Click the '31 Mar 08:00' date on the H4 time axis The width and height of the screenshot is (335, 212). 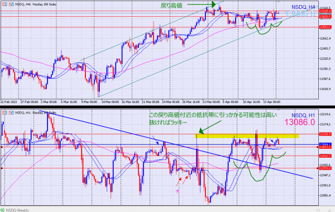pos(211,102)
